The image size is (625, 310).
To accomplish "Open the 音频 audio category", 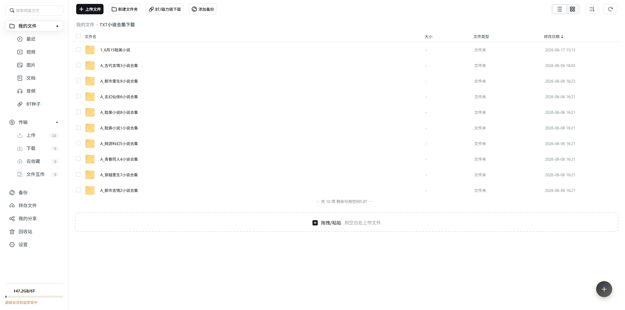I will [x=31, y=91].
